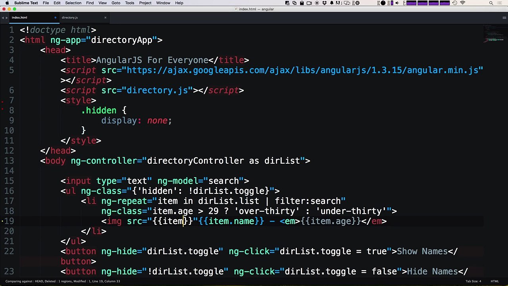
Task: Open the Project menu
Action: (145, 3)
